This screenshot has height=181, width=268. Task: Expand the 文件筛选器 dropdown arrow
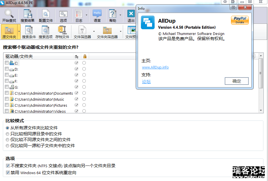(x=94, y=32)
